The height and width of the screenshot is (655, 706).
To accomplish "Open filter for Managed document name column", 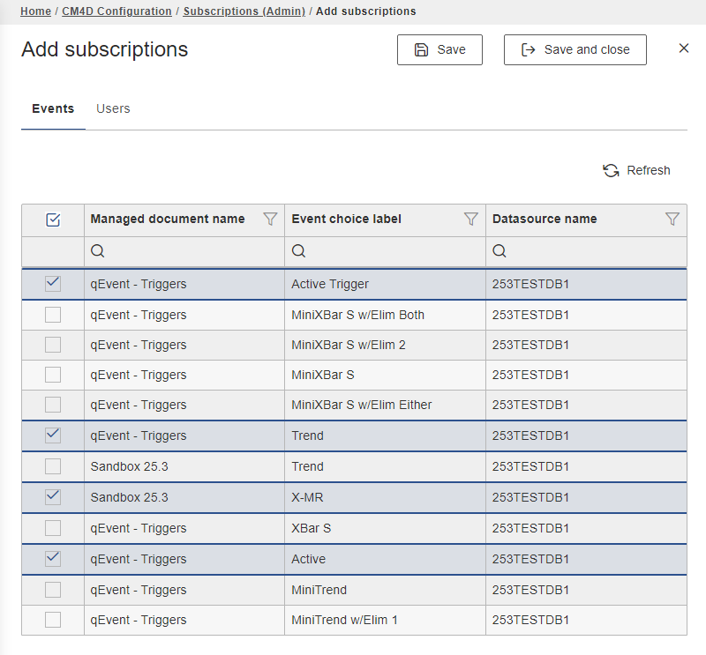I will (x=271, y=220).
